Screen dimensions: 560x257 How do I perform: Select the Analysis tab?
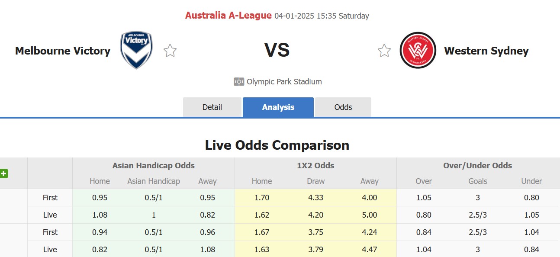[x=278, y=107]
